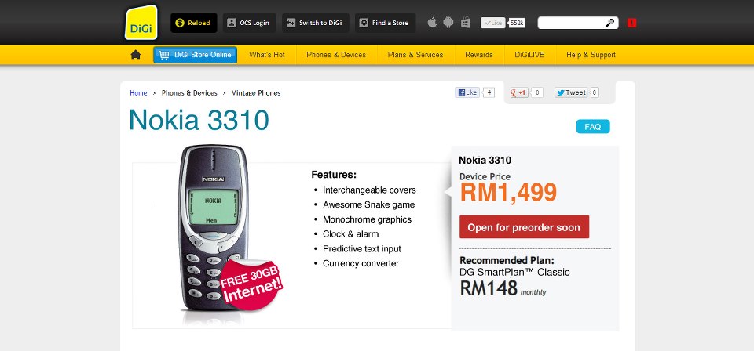The image size is (754, 351).
Task: Click the home icon in navigation bar
Action: click(x=136, y=55)
